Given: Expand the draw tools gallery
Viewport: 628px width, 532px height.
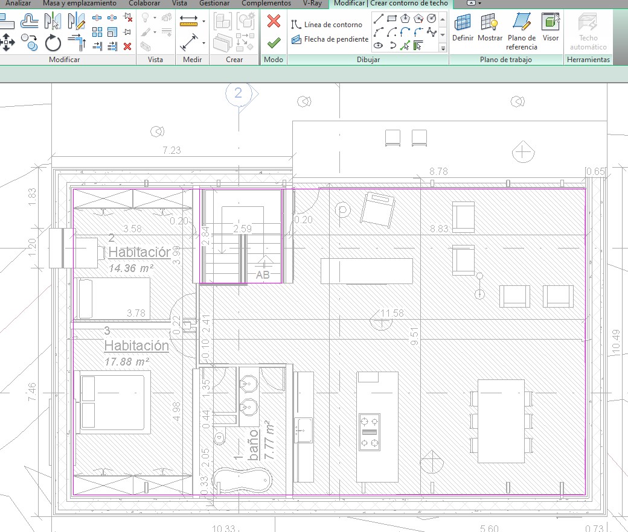Looking at the screenshot, I should (x=443, y=47).
